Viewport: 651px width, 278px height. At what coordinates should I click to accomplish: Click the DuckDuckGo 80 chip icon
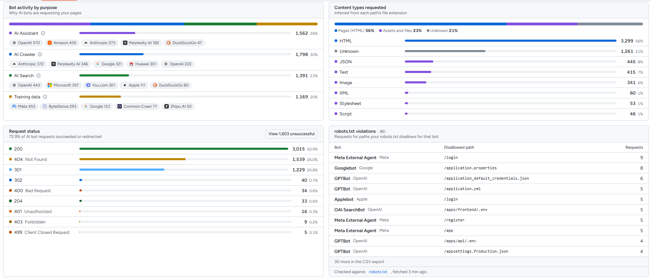155,85
